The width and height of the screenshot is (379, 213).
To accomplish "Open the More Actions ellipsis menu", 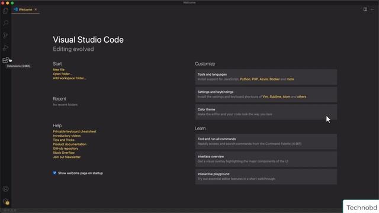I will [x=372, y=9].
